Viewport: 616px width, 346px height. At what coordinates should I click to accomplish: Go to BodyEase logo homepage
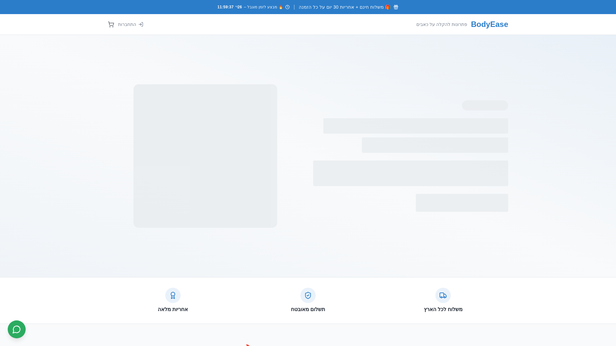[489, 24]
